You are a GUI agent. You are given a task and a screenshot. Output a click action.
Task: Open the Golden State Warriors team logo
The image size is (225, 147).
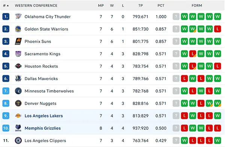[x=18, y=29]
